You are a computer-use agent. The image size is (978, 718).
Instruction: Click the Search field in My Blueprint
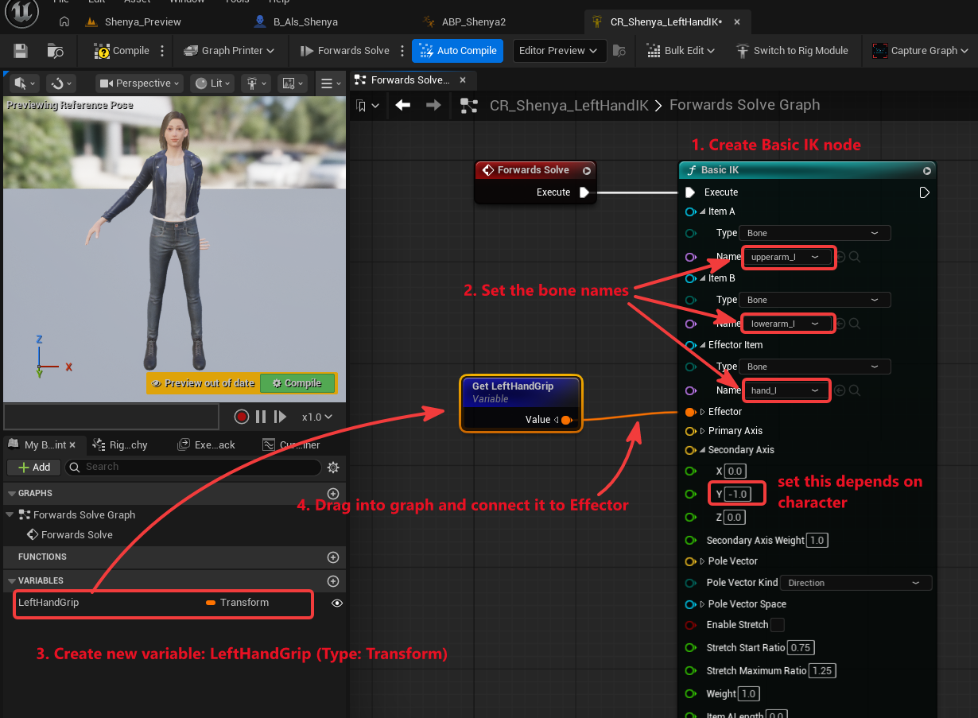[193, 467]
